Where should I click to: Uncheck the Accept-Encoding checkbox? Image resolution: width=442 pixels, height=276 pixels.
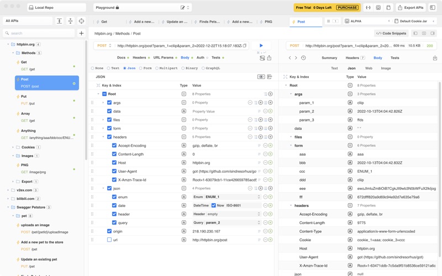coord(114,145)
